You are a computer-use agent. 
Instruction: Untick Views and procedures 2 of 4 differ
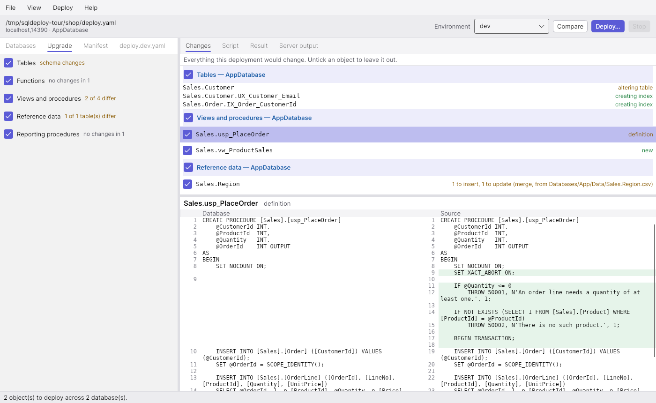[8, 98]
